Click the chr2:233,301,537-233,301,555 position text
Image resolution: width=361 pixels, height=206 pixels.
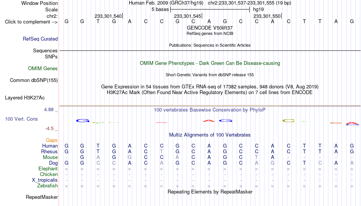[249, 3]
